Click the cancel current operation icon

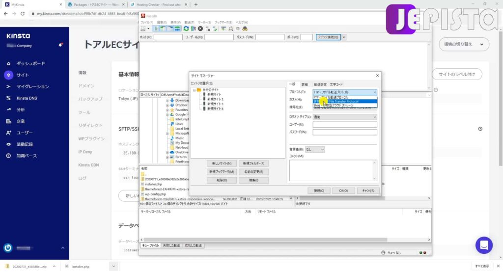200,29
